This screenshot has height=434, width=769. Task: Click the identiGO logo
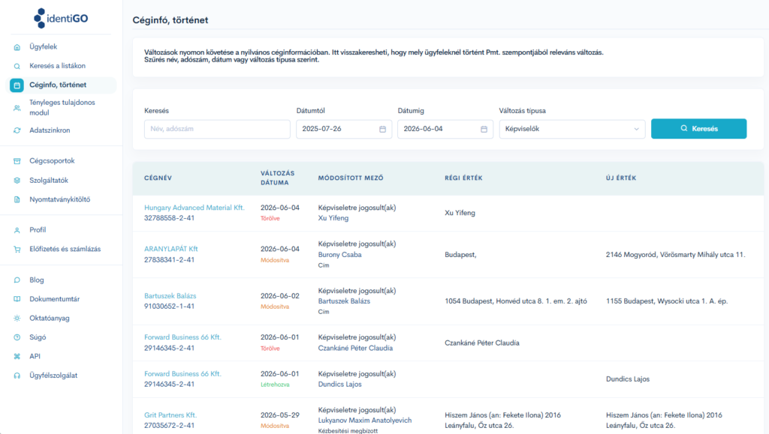click(x=61, y=19)
